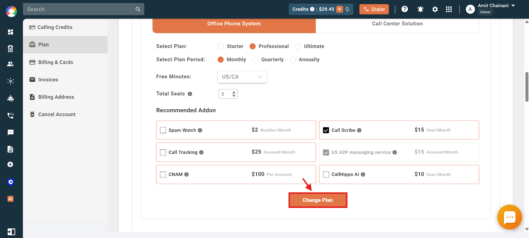Check the CallHippo AI addon
Screen dimensions: 529x238
(x=326, y=175)
